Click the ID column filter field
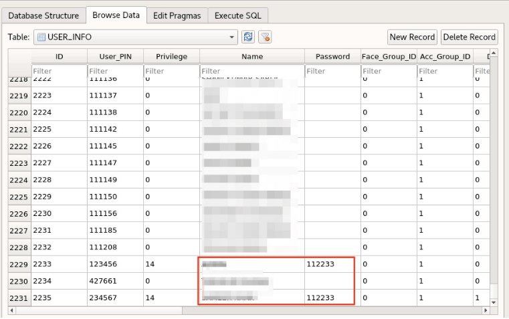This screenshot has height=319, width=509. [x=59, y=71]
